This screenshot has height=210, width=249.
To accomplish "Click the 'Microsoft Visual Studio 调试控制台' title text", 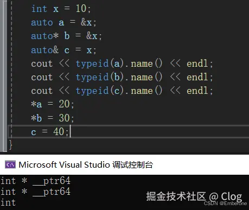I will click(x=86, y=165).
